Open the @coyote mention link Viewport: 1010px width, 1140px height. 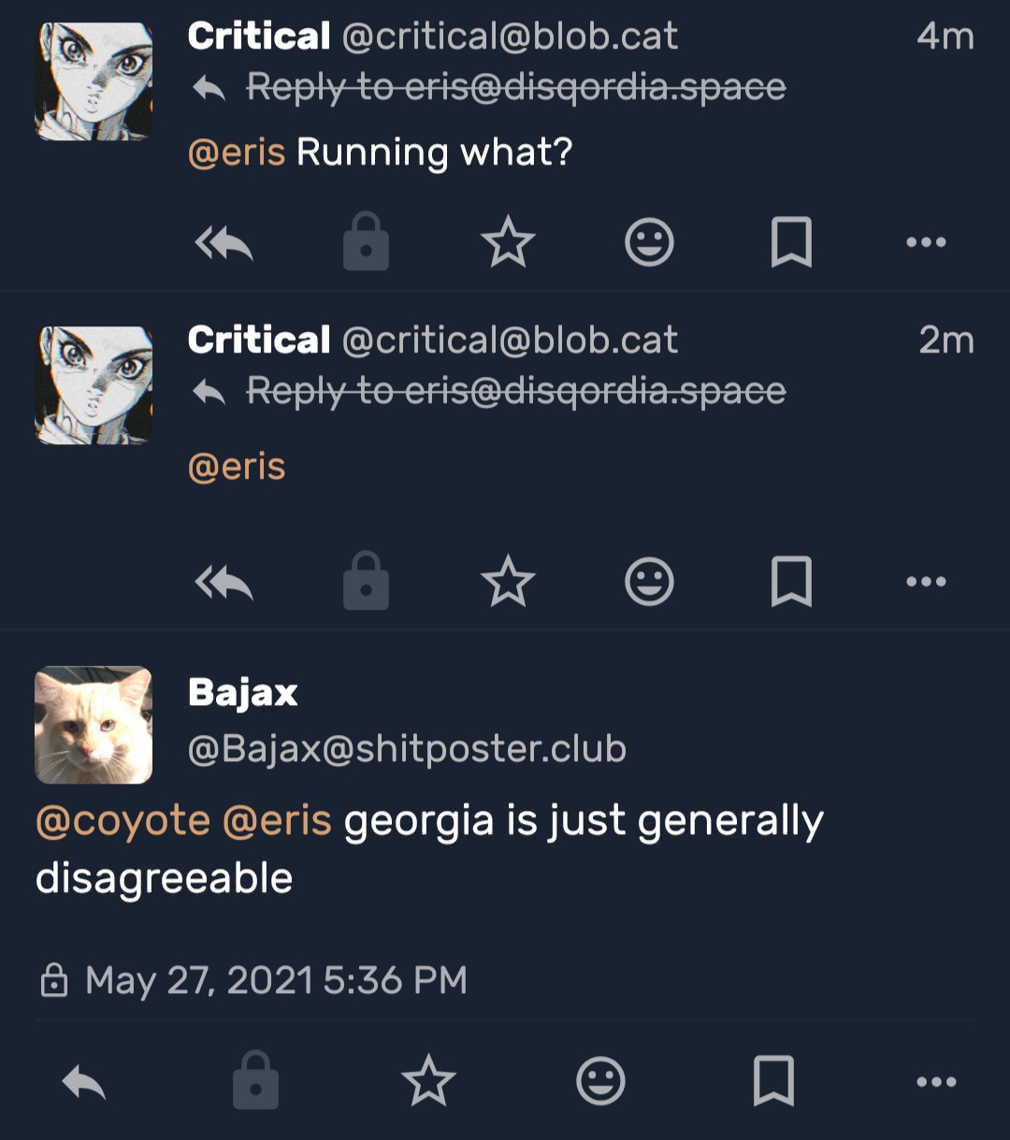123,821
